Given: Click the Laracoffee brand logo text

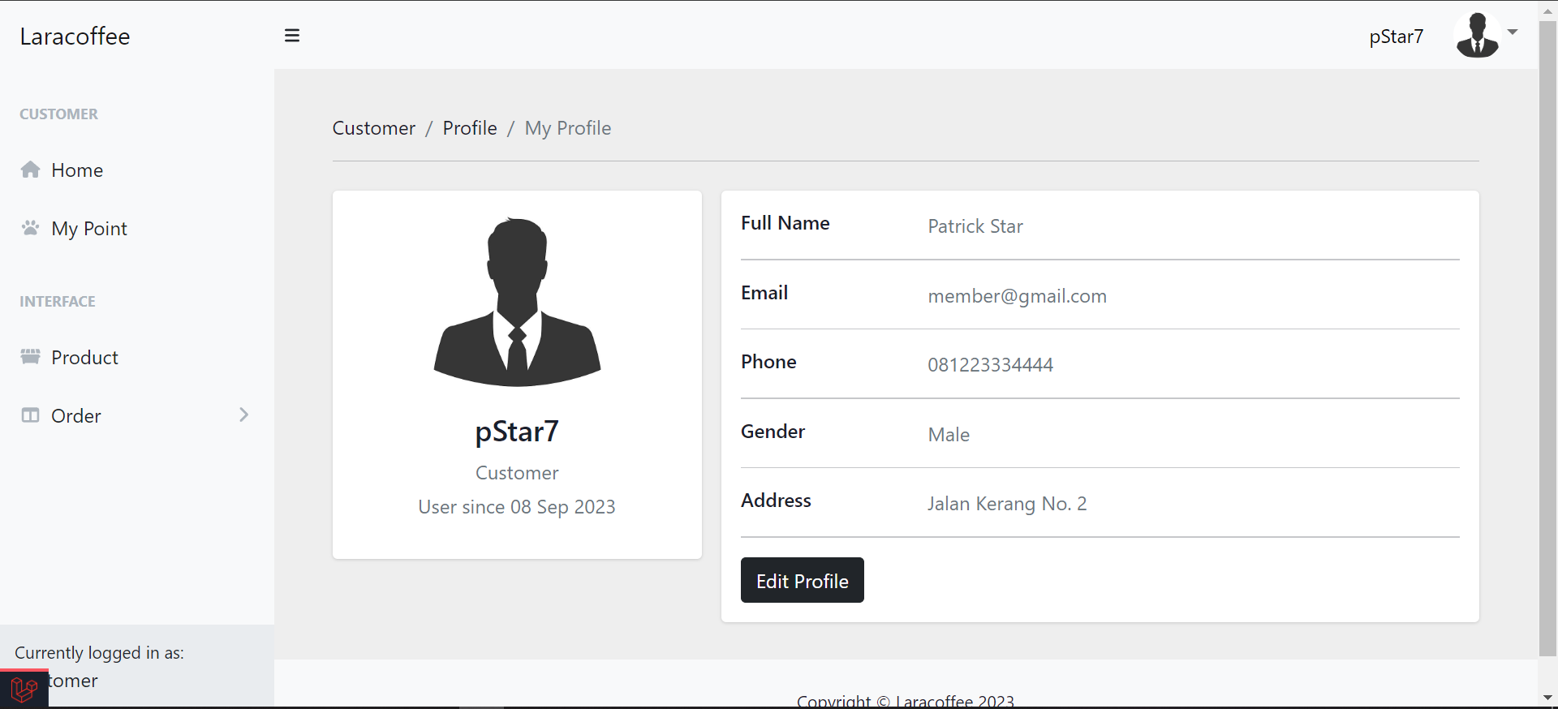Looking at the screenshot, I should coord(75,37).
